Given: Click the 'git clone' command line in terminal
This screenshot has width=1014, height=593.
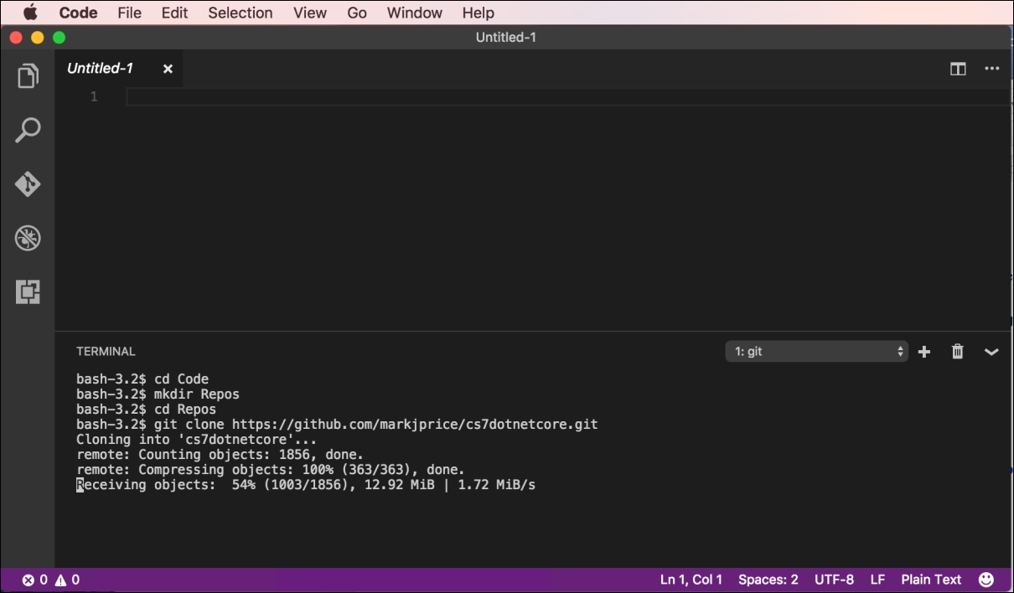Looking at the screenshot, I should point(337,425).
